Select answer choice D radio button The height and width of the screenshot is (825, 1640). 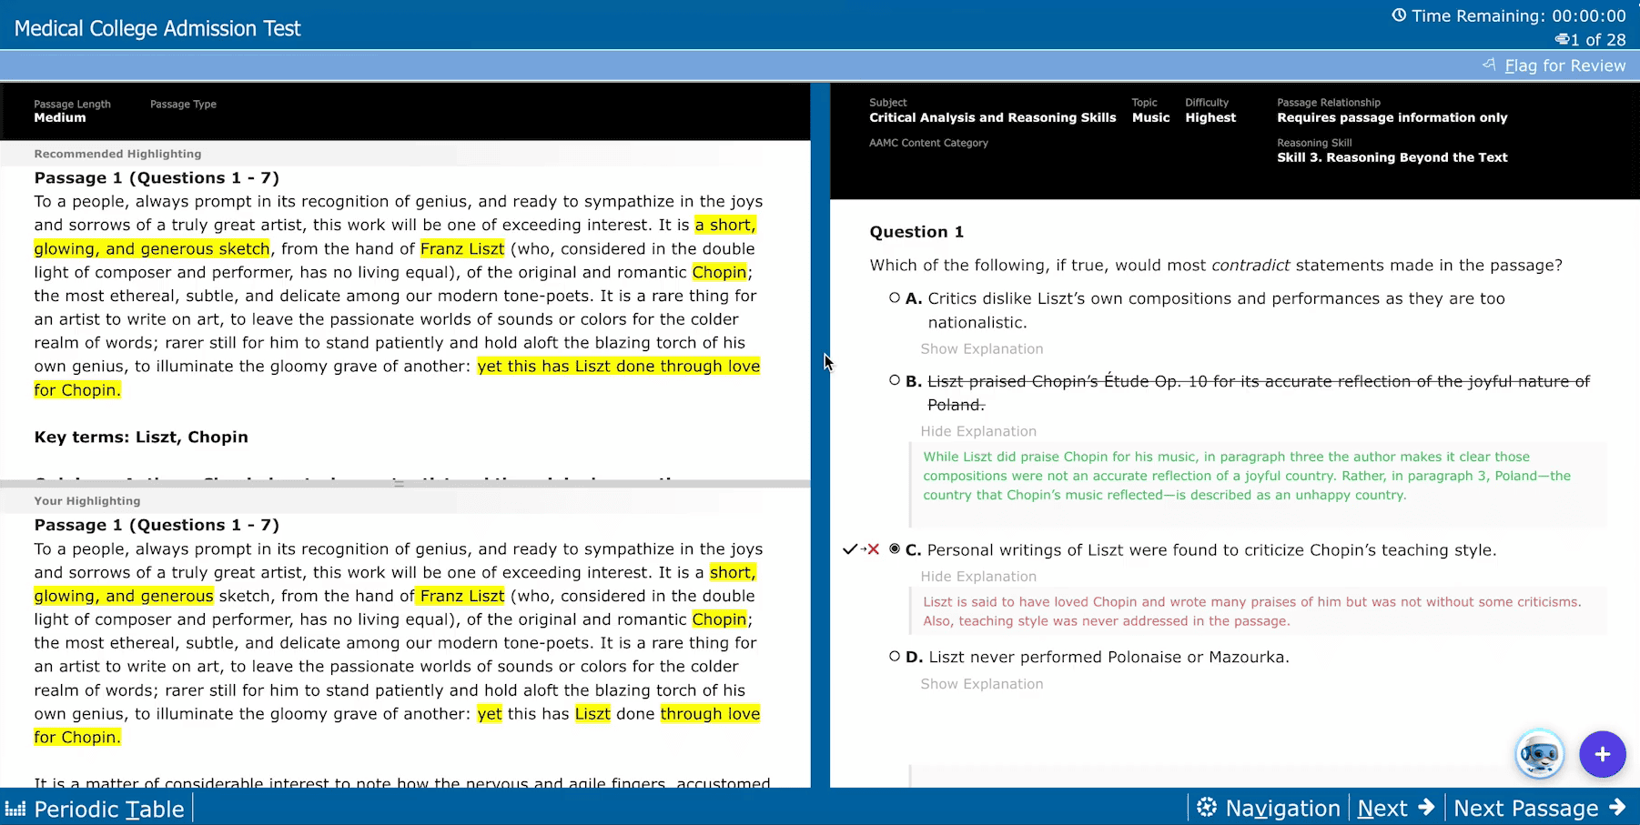[895, 656]
